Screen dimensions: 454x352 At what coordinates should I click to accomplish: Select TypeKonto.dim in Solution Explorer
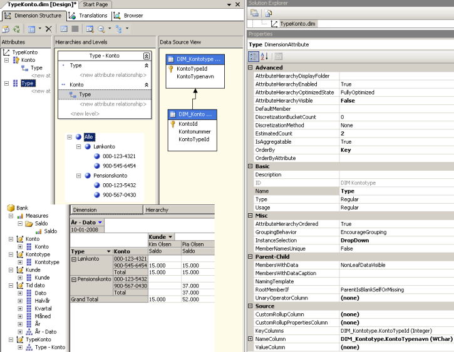tap(297, 24)
